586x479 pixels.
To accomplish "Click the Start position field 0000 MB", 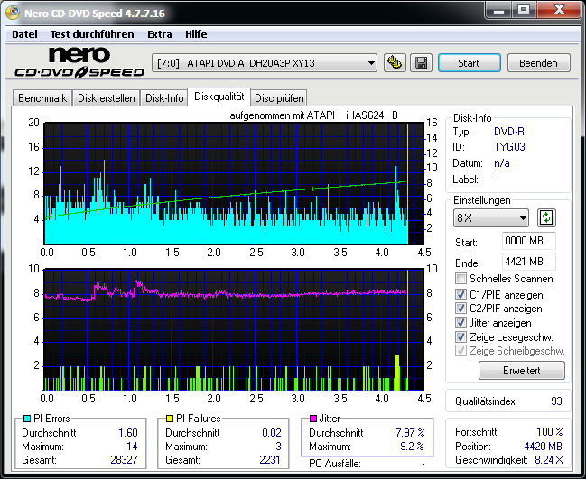I will click(528, 241).
